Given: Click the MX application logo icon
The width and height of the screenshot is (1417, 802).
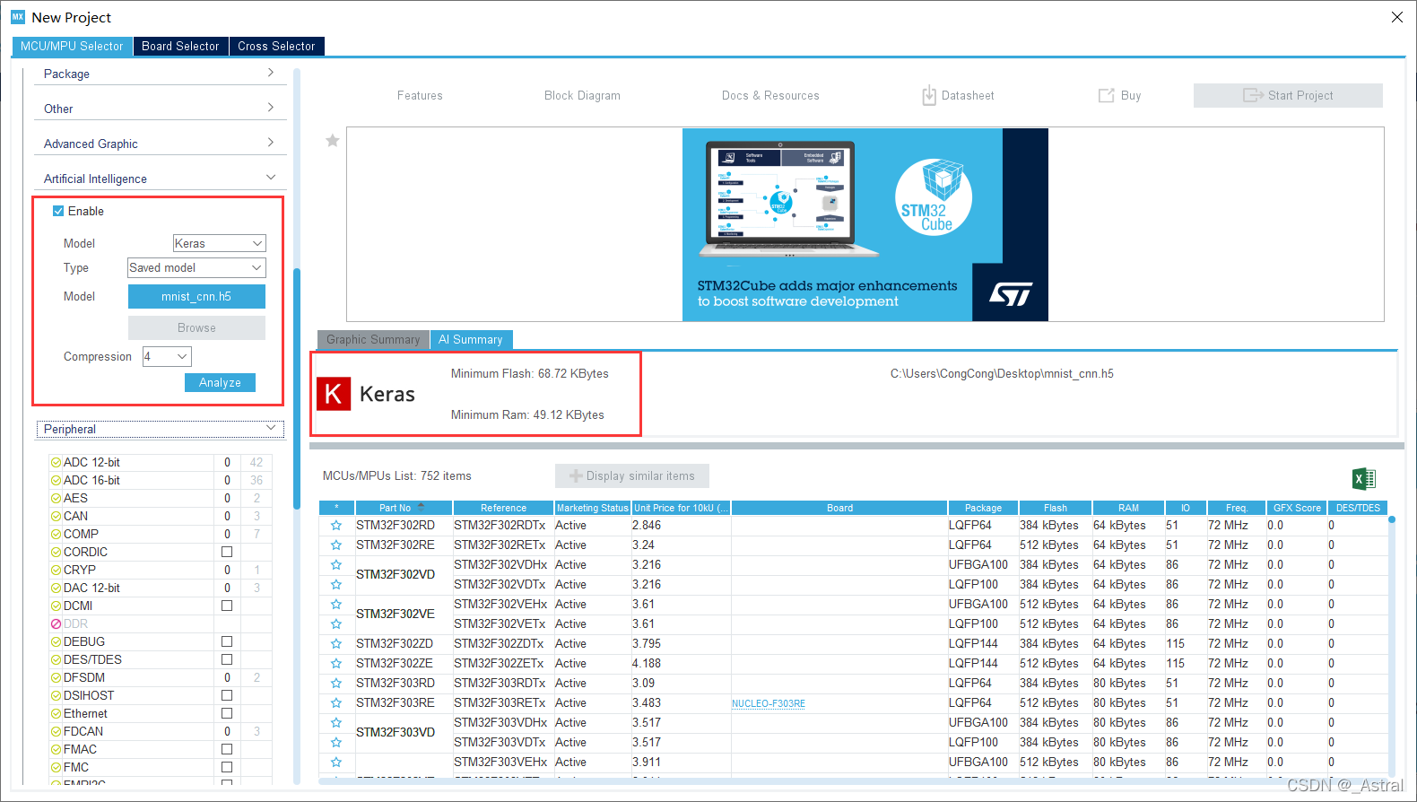Looking at the screenshot, I should tap(18, 17).
